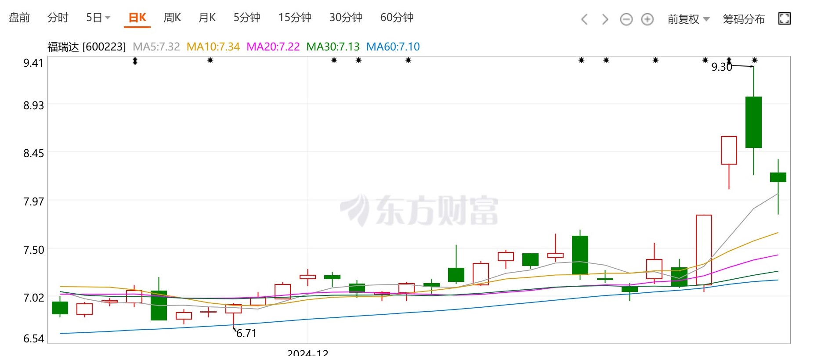This screenshot has height=356, width=814.
Task: Click the 7.97 y-axis price label
Action: (x=33, y=201)
